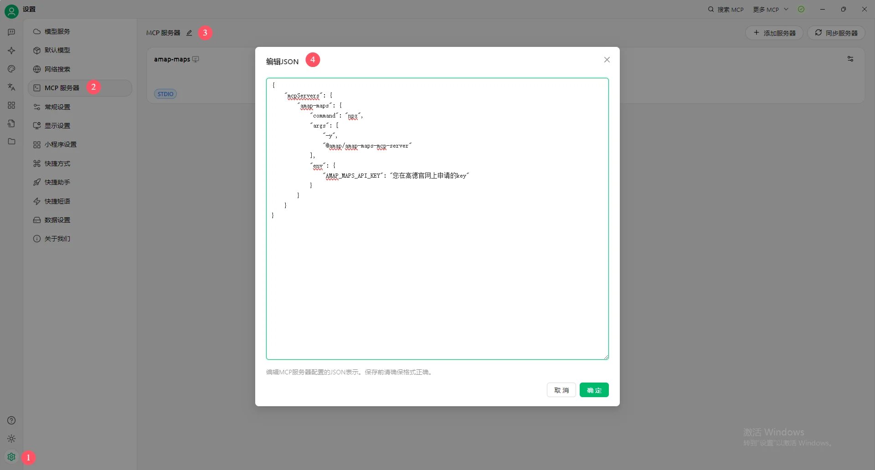
Task: Open the chat assistant icon in left sidebar
Action: point(11,32)
